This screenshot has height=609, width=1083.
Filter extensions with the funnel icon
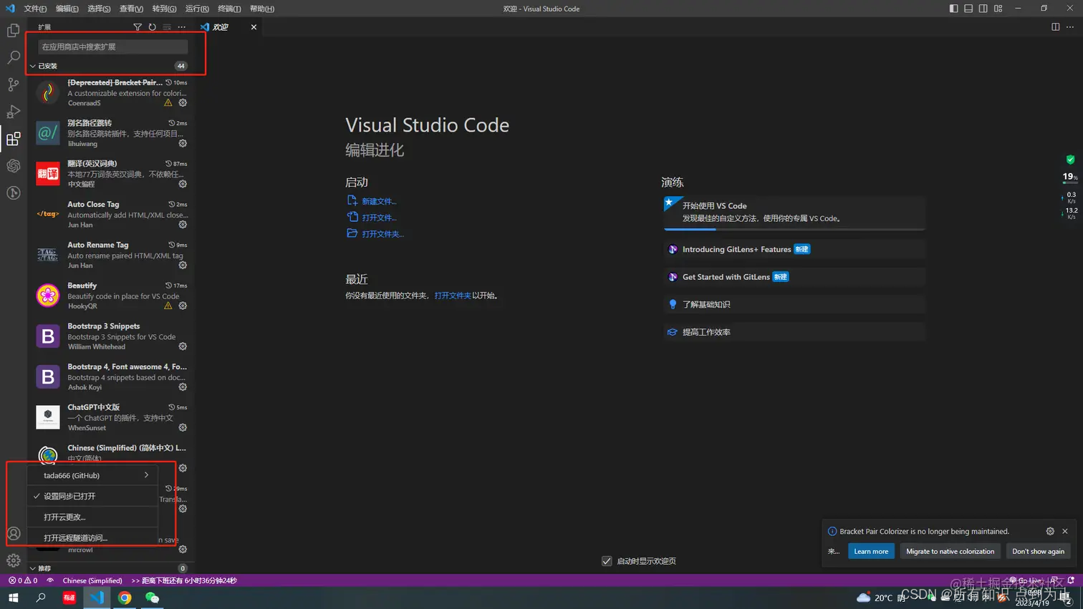point(138,27)
